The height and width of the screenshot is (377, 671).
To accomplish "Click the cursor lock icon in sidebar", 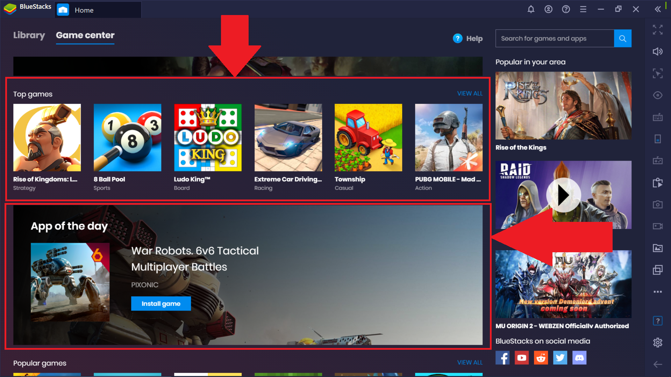I will tap(658, 73).
